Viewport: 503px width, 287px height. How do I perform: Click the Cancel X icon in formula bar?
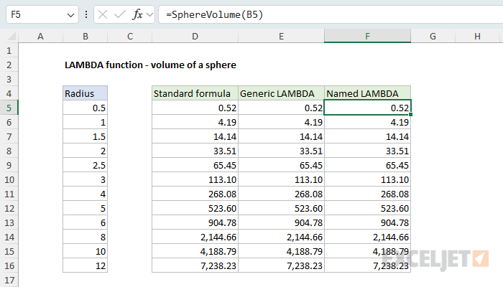103,14
